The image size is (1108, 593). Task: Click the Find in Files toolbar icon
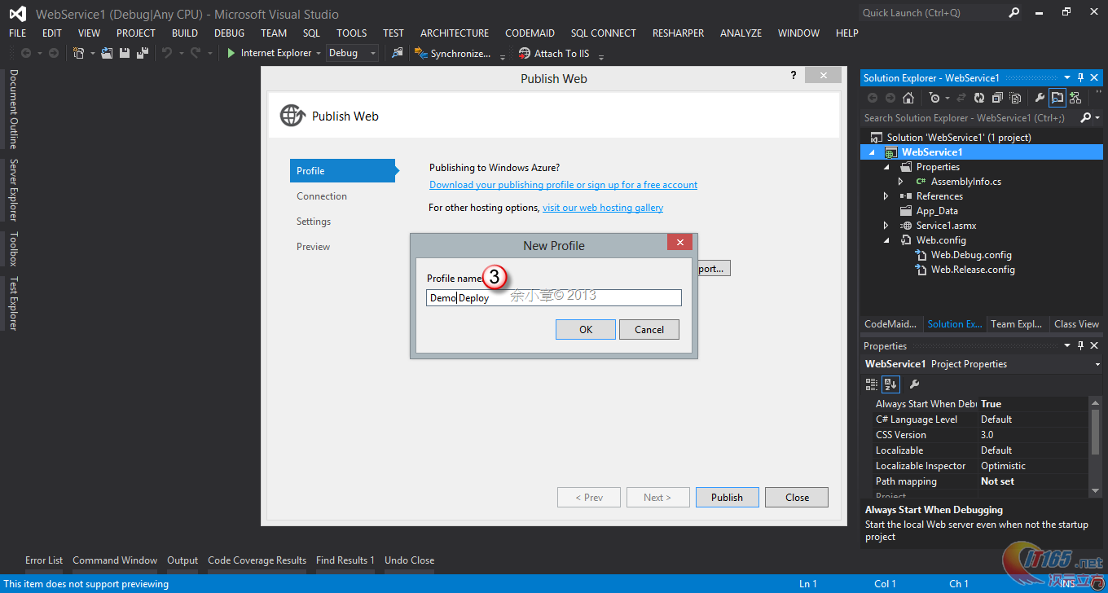397,53
